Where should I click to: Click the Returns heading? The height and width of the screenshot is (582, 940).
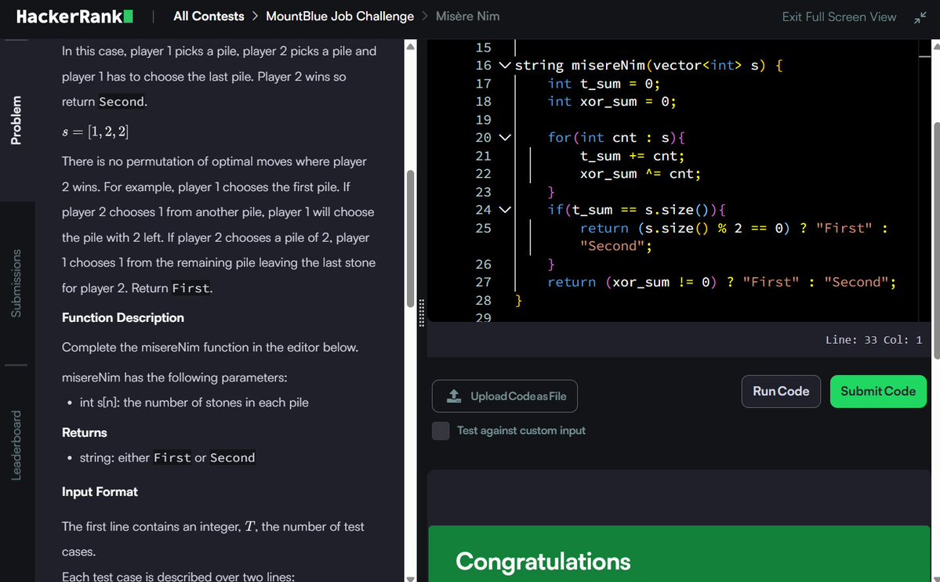pos(85,433)
